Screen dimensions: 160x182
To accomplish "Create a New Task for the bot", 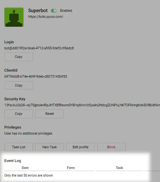I will coord(50,147).
